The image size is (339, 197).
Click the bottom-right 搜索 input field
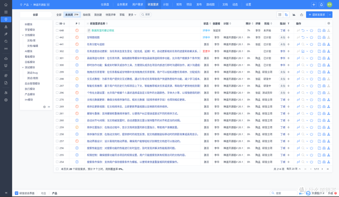tap(284, 193)
